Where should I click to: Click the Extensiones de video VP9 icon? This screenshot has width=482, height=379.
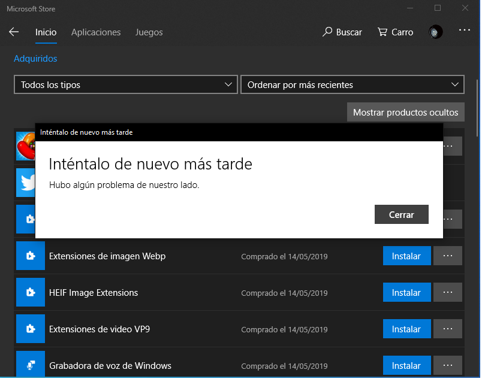point(31,329)
